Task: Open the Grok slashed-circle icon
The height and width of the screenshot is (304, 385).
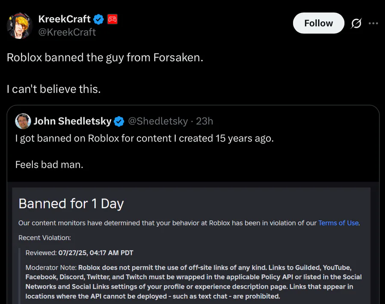Action: point(356,24)
